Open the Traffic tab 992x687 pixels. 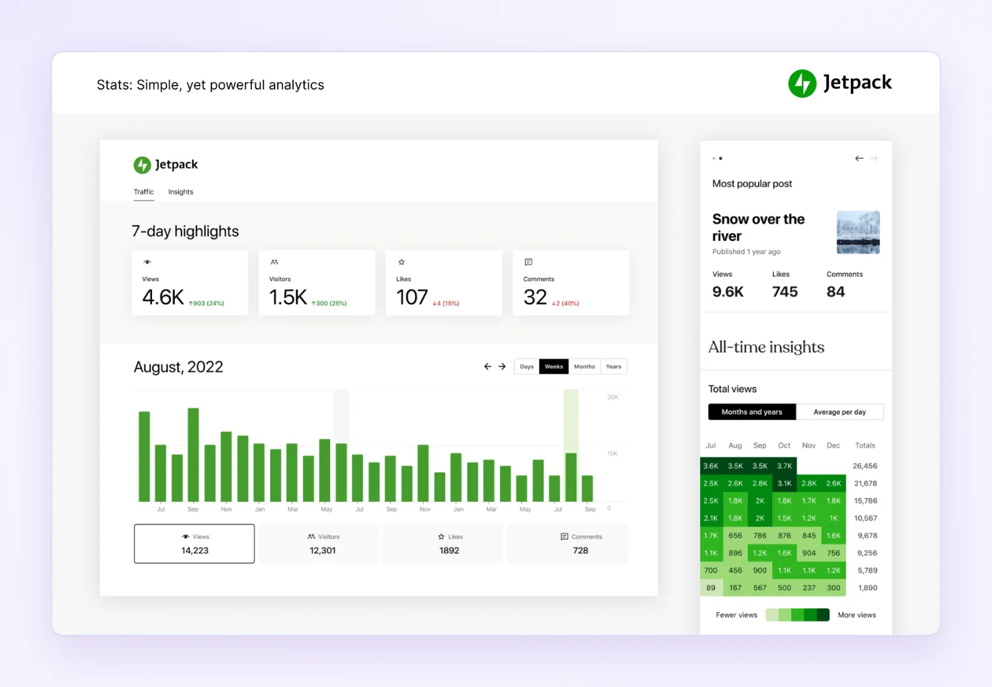[x=144, y=192]
